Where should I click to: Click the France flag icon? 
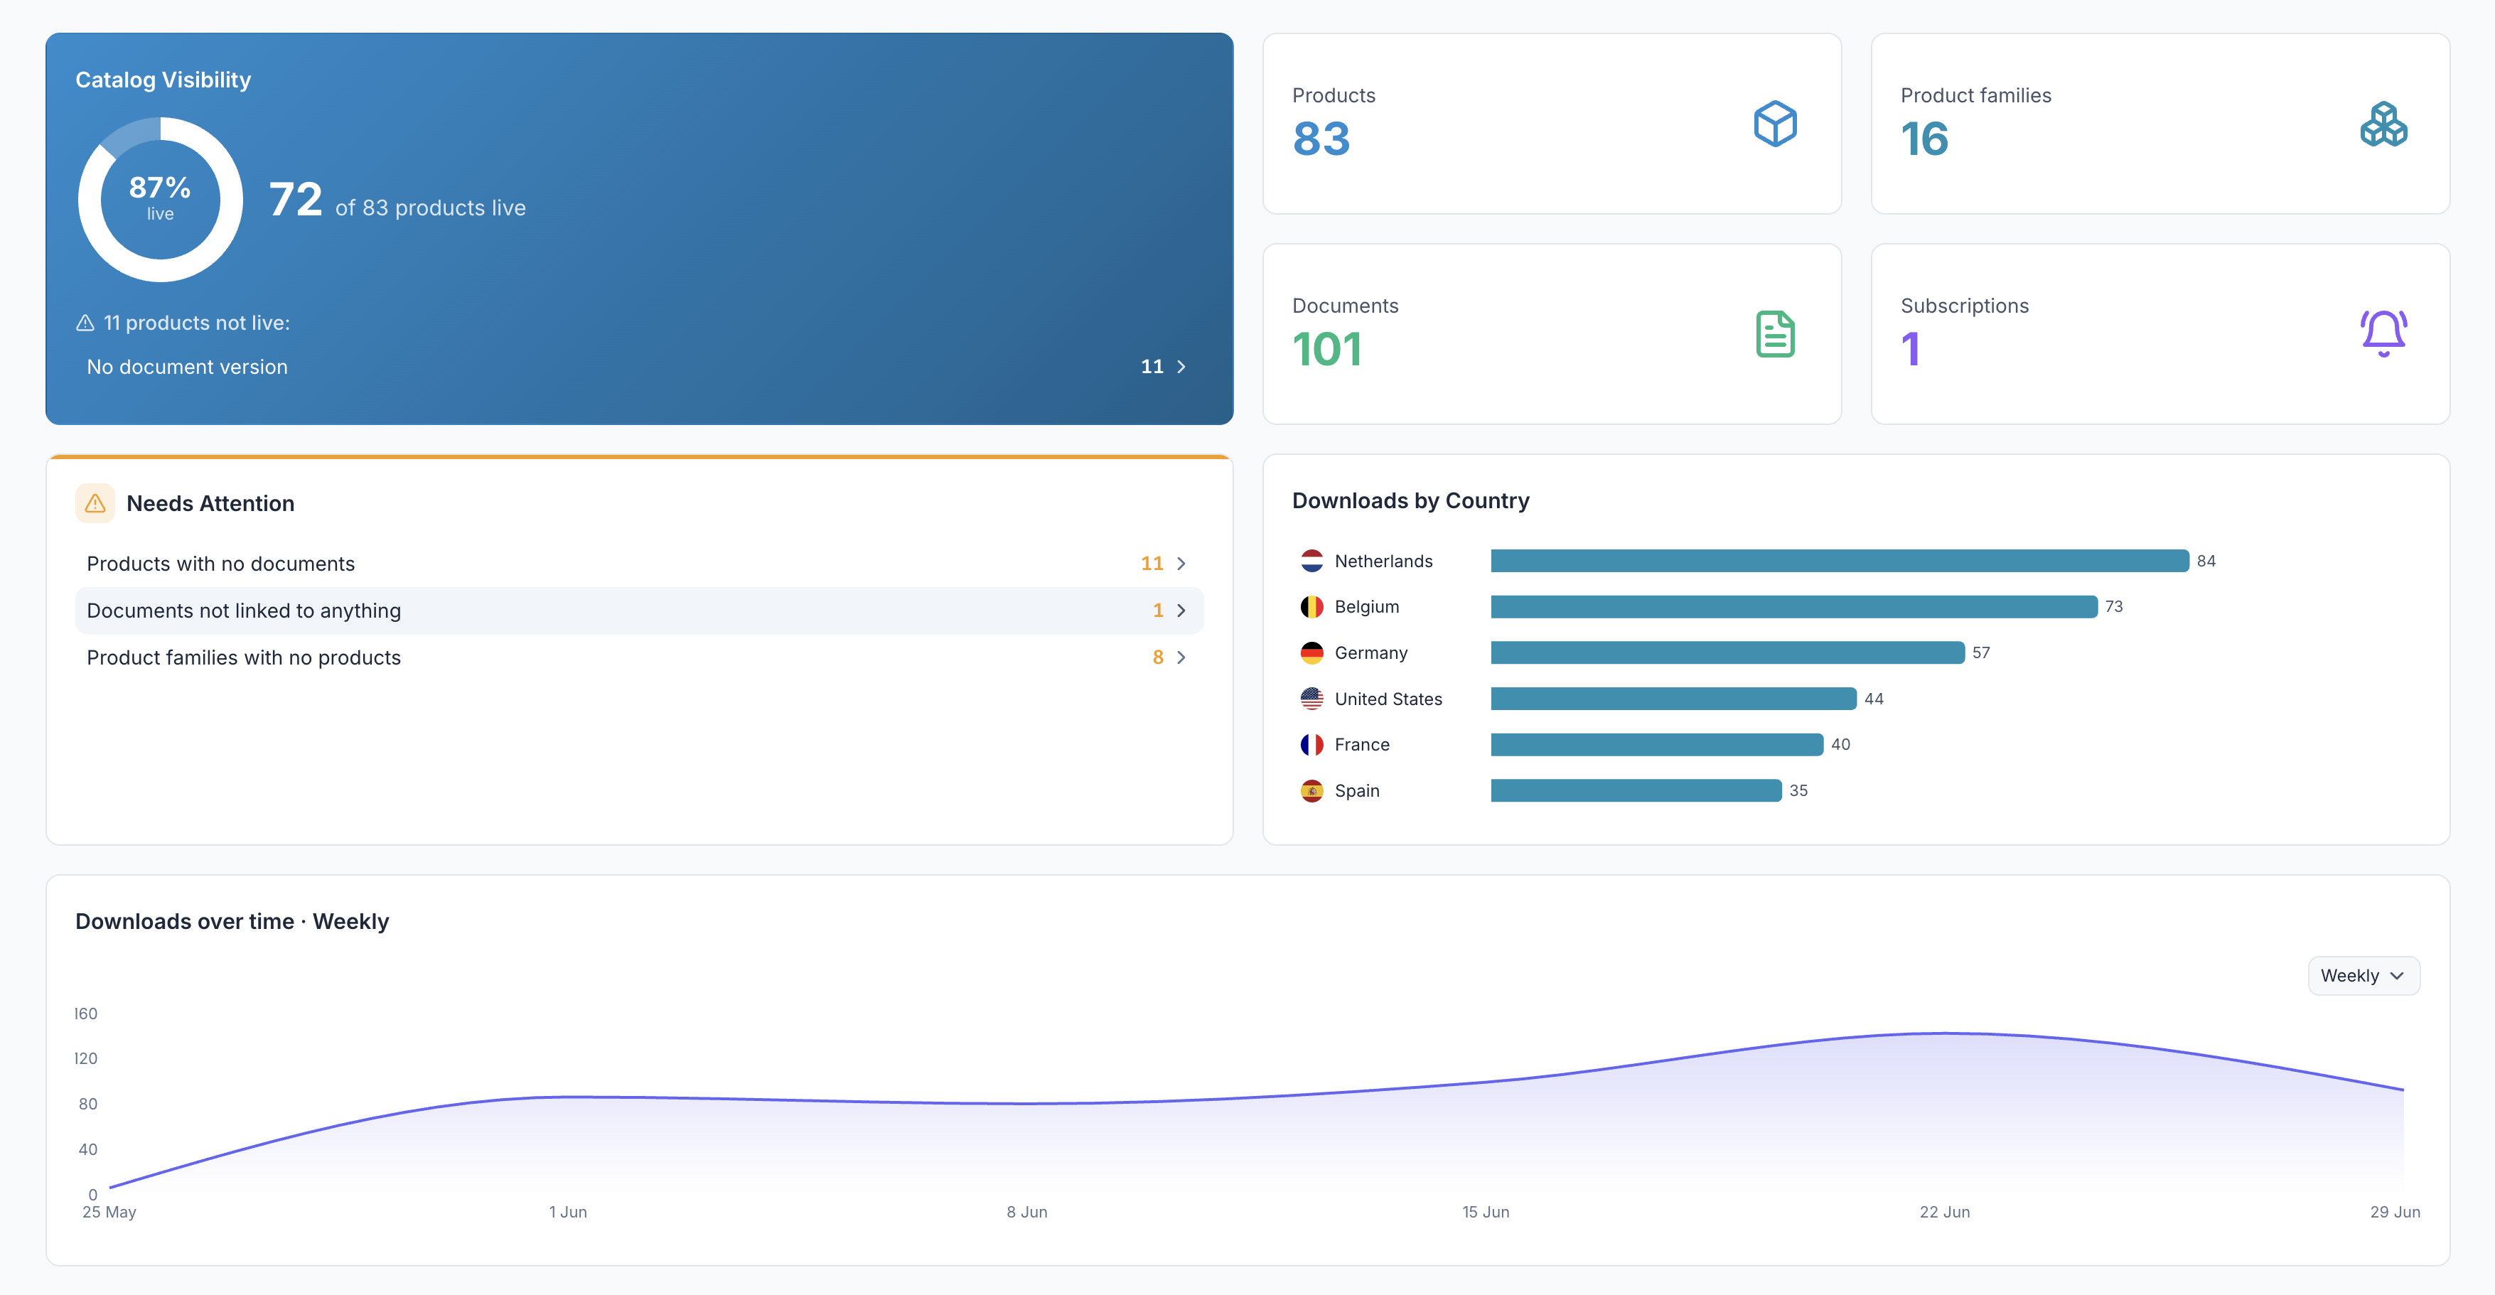[1311, 744]
